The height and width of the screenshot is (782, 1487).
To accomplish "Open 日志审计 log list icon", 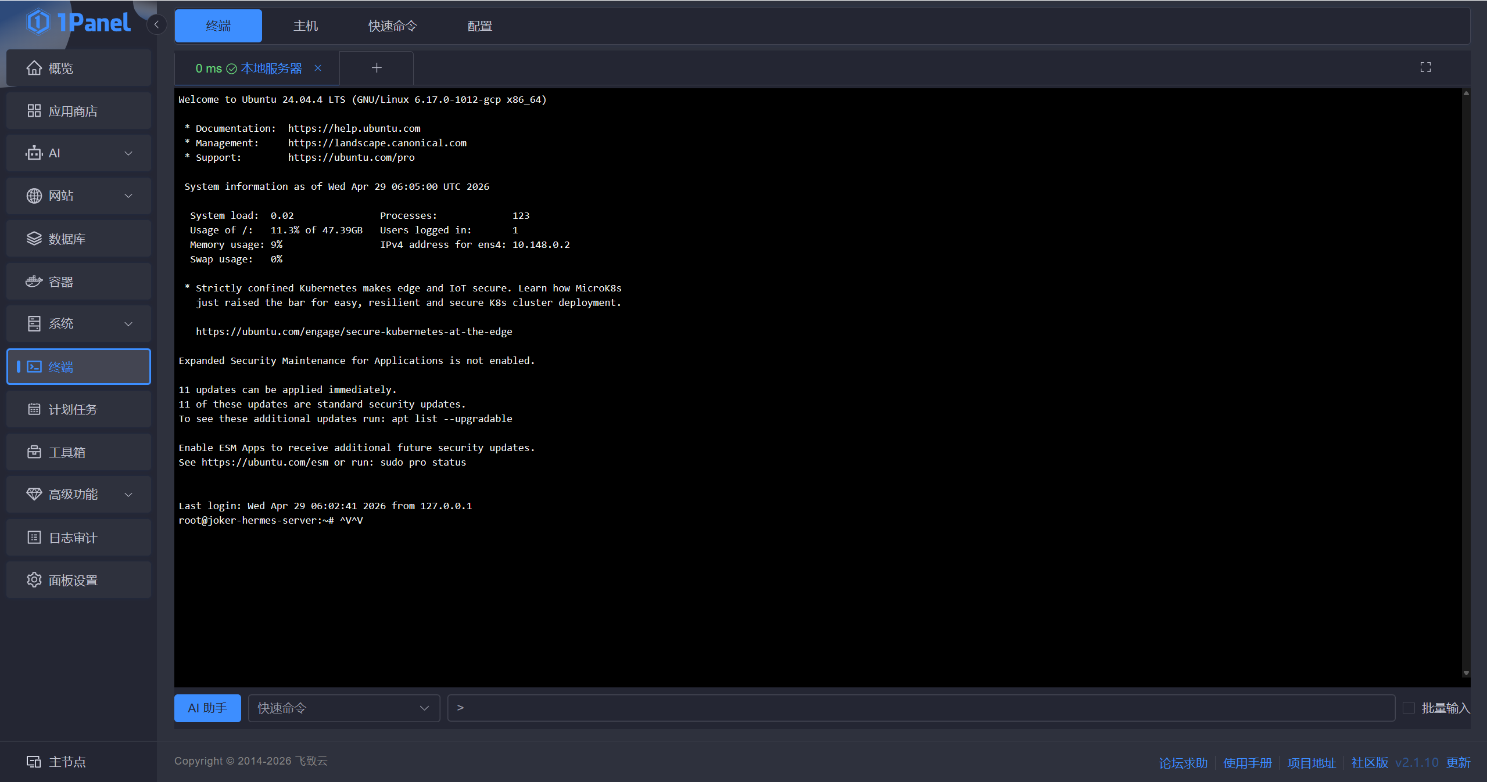I will [34, 538].
